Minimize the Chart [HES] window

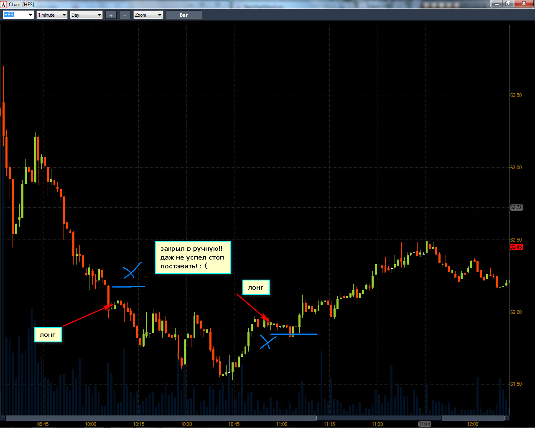click(497, 3)
